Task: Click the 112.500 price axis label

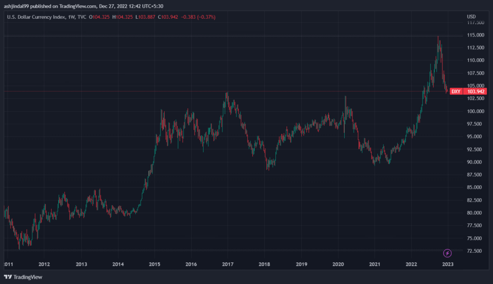Action: coord(475,48)
